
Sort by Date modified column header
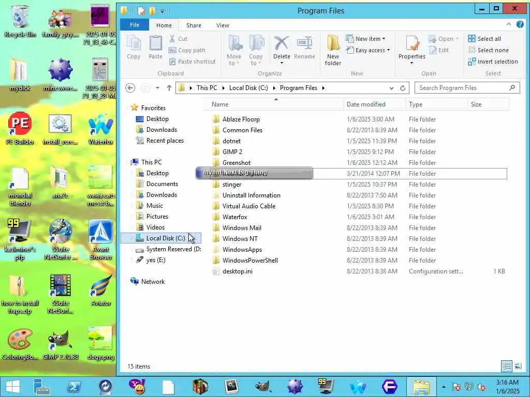(x=374, y=104)
